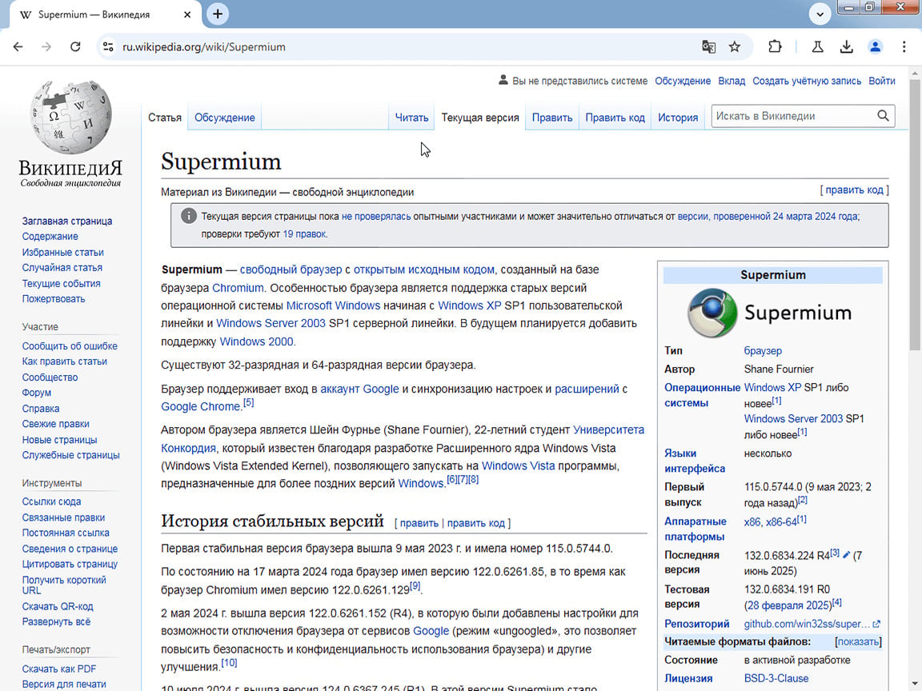This screenshot has height=691, width=922.
Task: Open the не проверялась link
Action: click(376, 216)
